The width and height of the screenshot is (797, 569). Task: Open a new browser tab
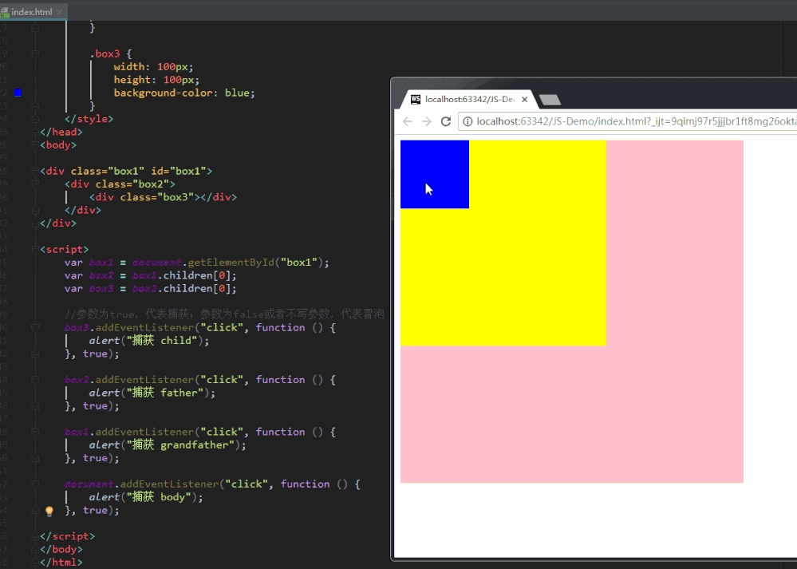coord(550,100)
